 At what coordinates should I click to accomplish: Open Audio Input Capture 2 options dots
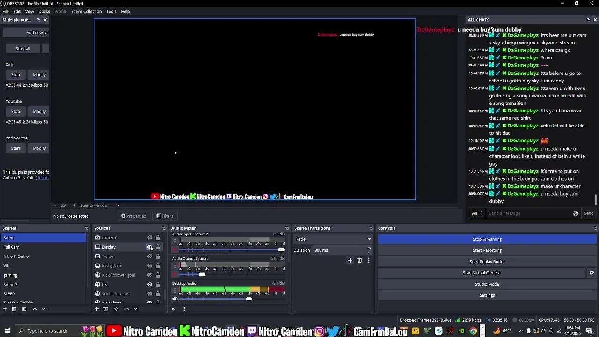(x=175, y=242)
